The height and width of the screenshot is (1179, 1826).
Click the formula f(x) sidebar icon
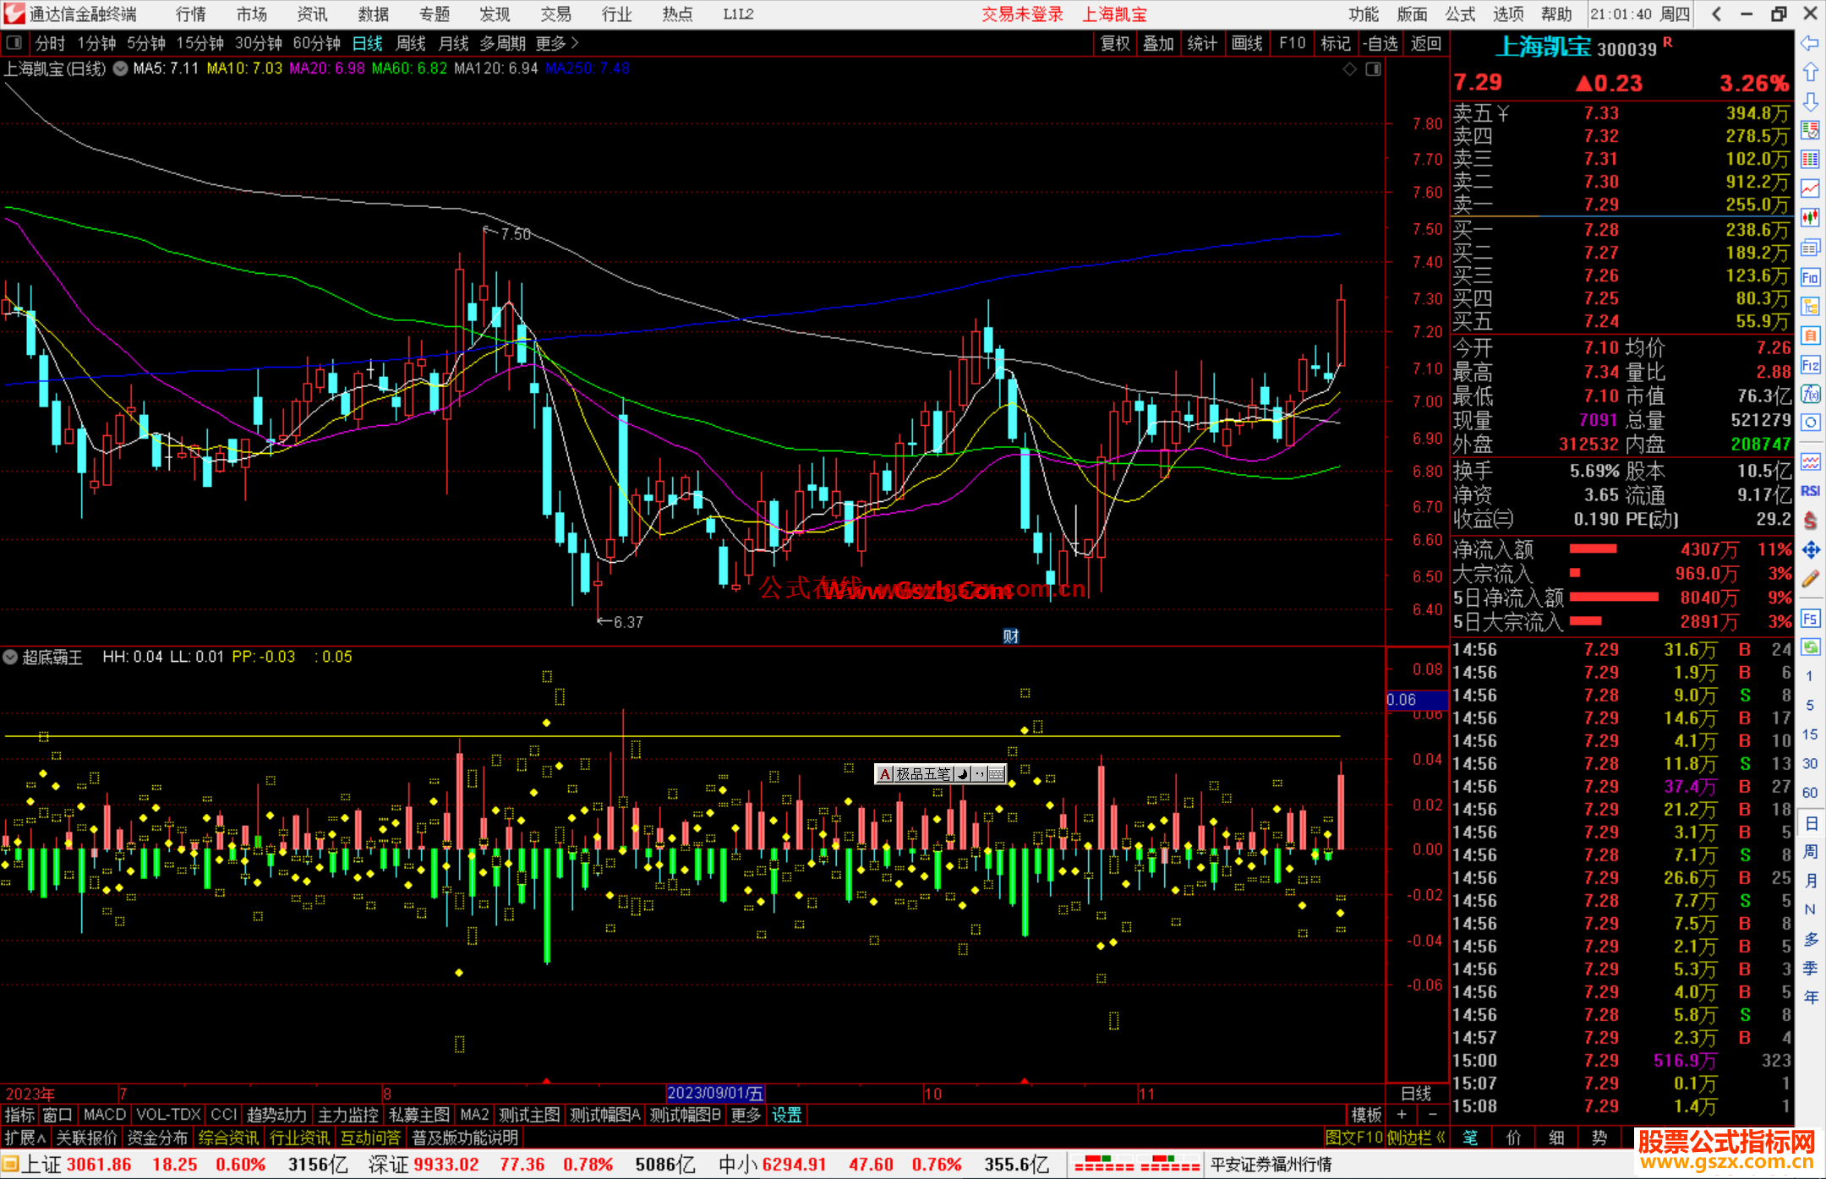click(1810, 394)
